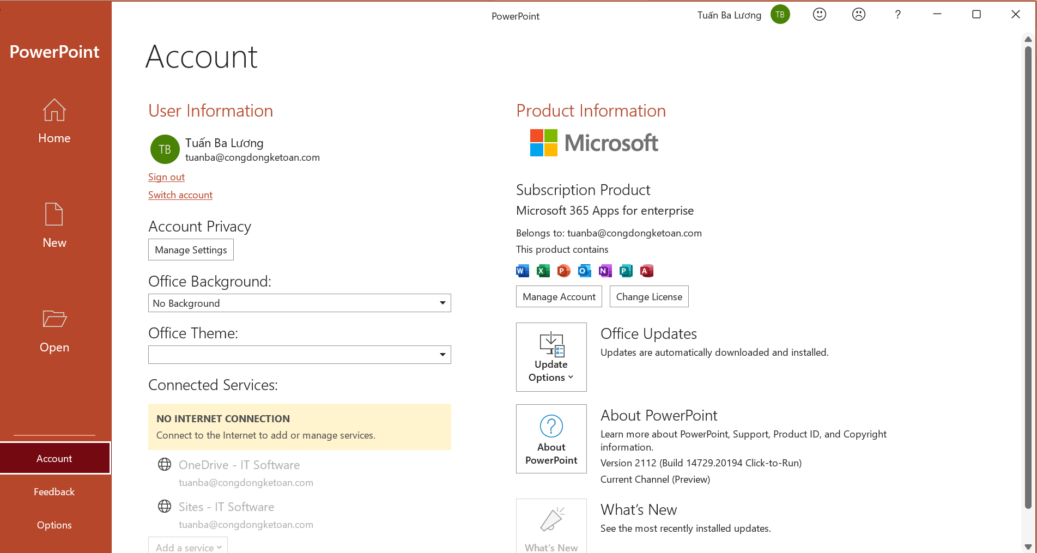
Task: Open the Feedback tab in sidebar
Action: 54,491
